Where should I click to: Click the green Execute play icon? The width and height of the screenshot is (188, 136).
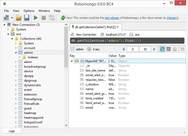pyautogui.click(x=36, y=18)
